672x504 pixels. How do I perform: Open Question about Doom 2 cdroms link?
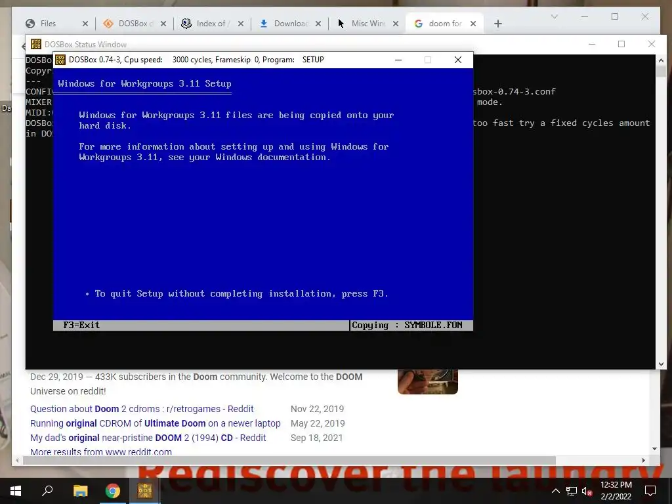tap(142, 409)
